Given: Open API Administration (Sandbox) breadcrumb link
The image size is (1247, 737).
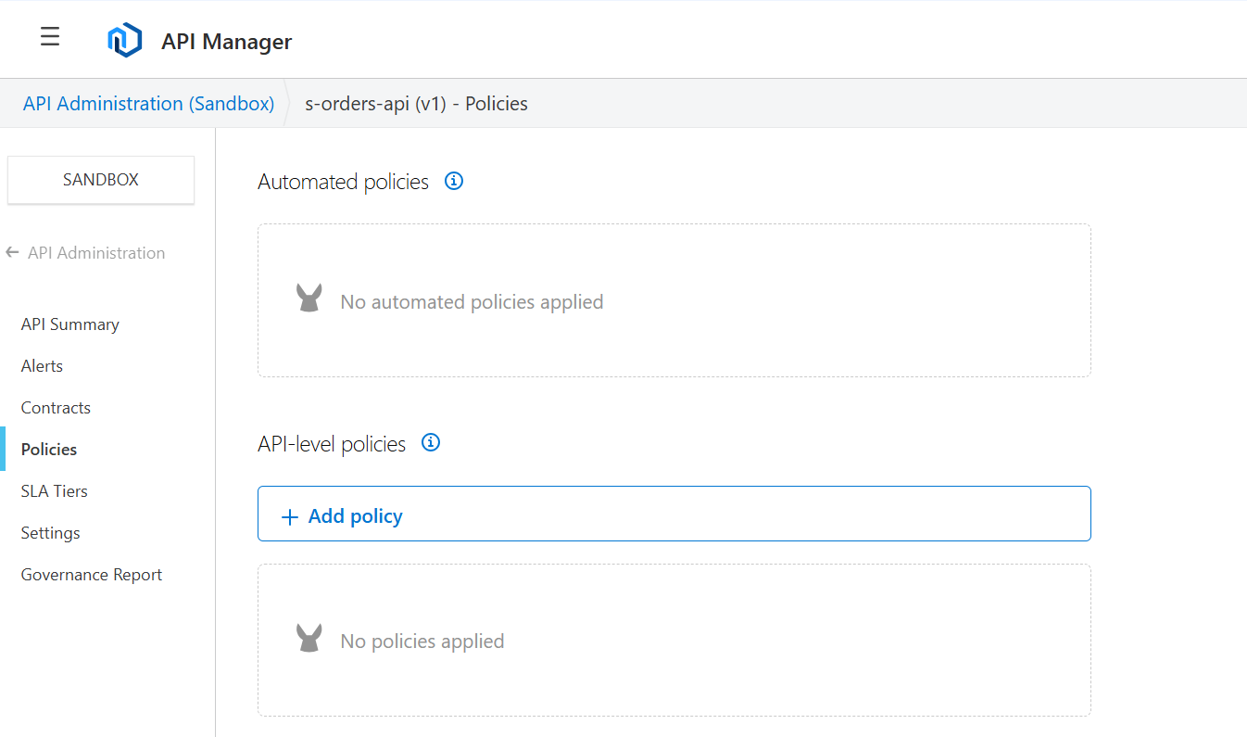Looking at the screenshot, I should pyautogui.click(x=147, y=103).
